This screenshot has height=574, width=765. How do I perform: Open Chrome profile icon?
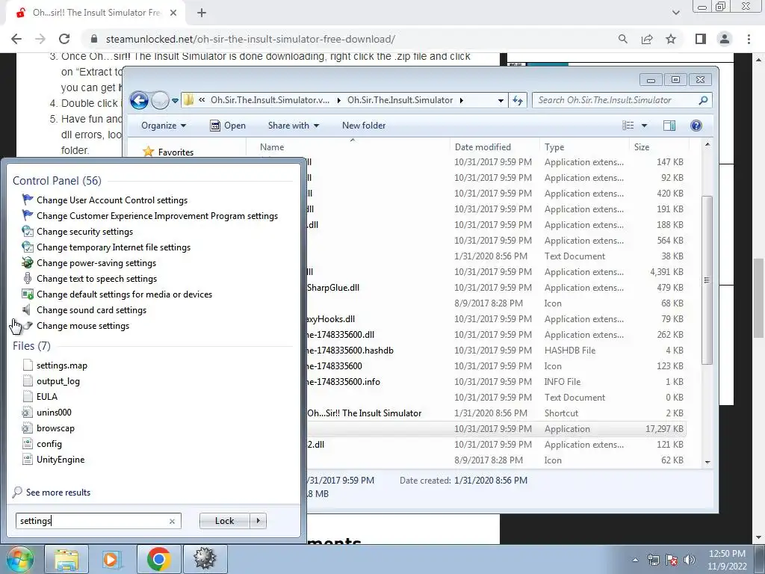tap(725, 39)
